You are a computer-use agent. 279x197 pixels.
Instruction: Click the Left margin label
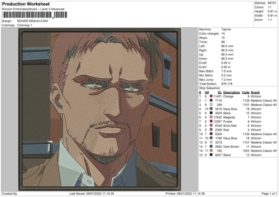tap(202, 46)
